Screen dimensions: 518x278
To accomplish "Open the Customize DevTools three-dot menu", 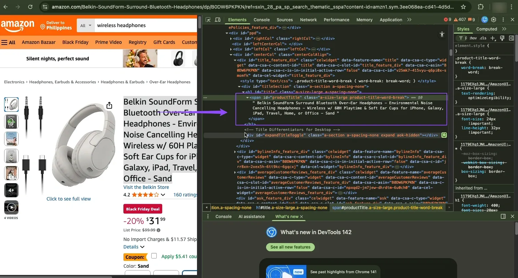I will (x=503, y=20).
